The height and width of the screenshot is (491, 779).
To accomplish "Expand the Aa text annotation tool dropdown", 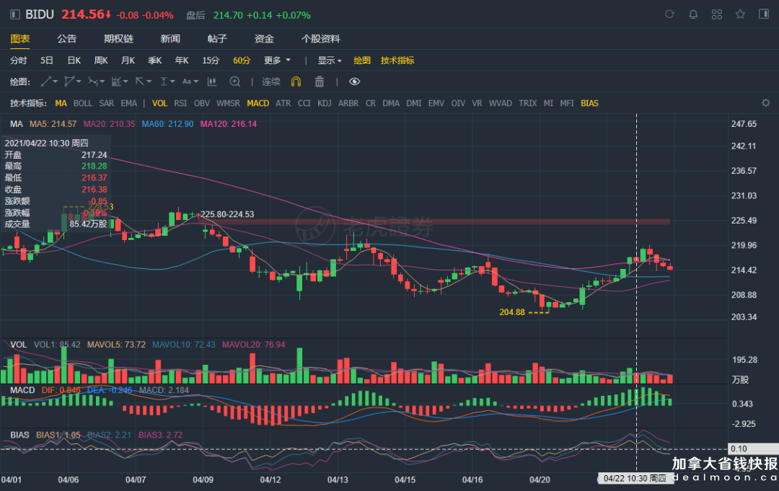I will click(190, 81).
